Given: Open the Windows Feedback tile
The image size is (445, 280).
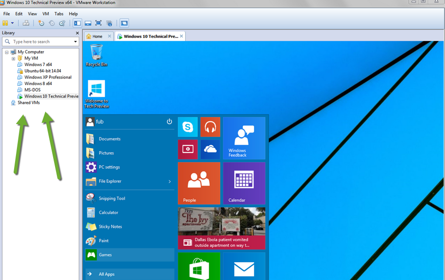Looking at the screenshot, I should (244, 138).
